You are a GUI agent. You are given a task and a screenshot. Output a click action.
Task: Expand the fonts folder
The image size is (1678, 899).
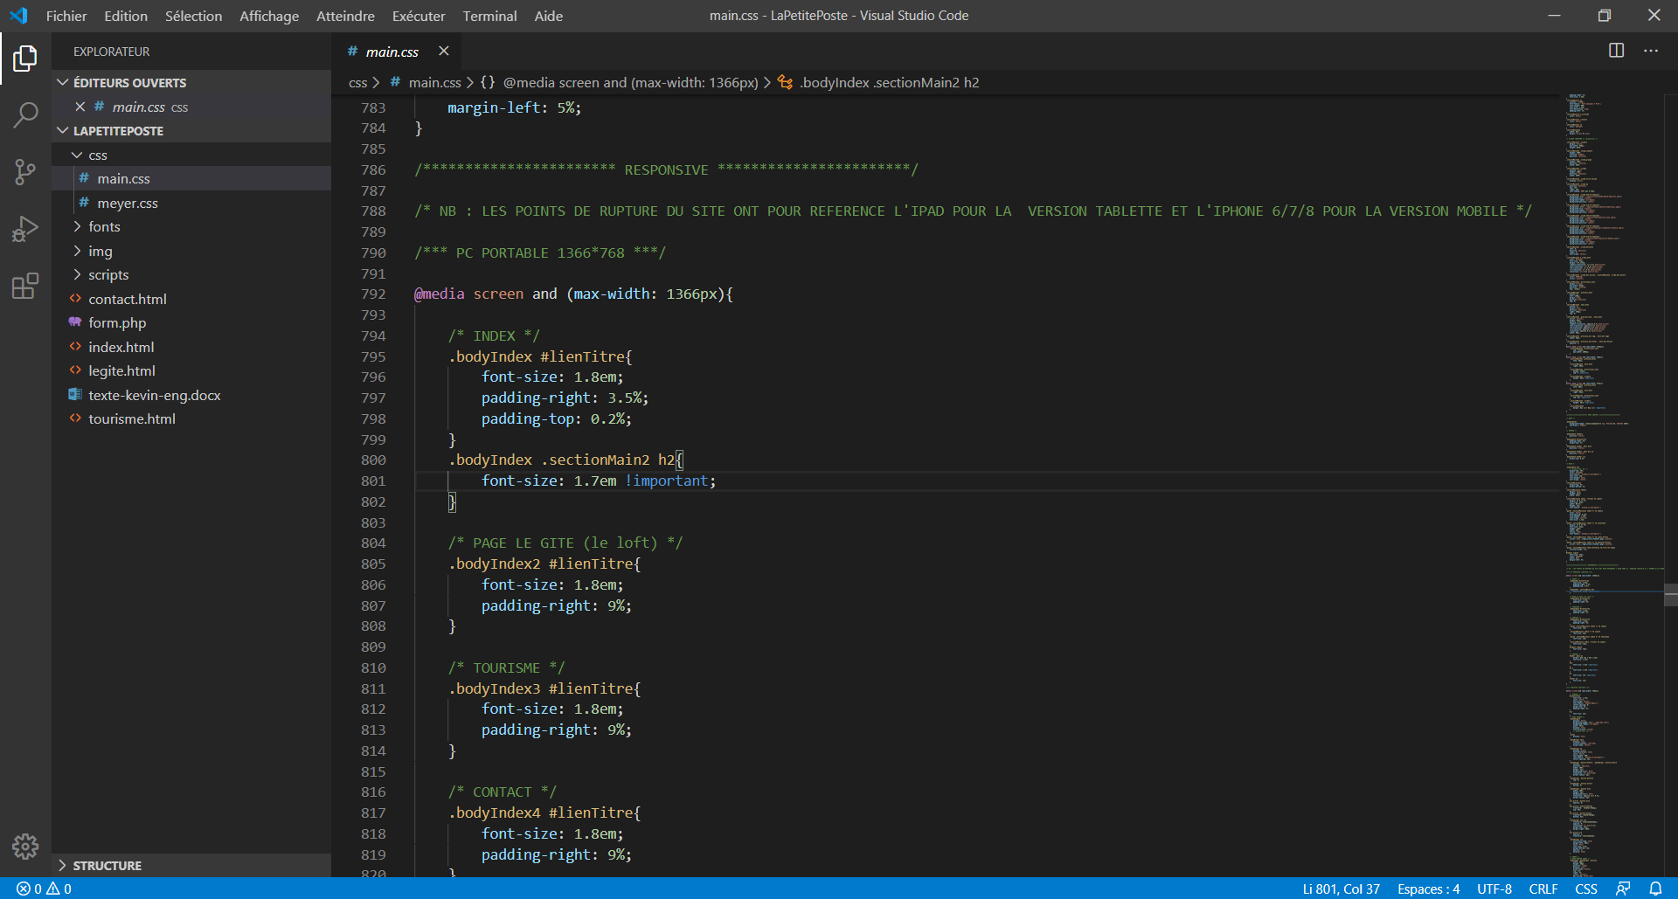pos(107,226)
